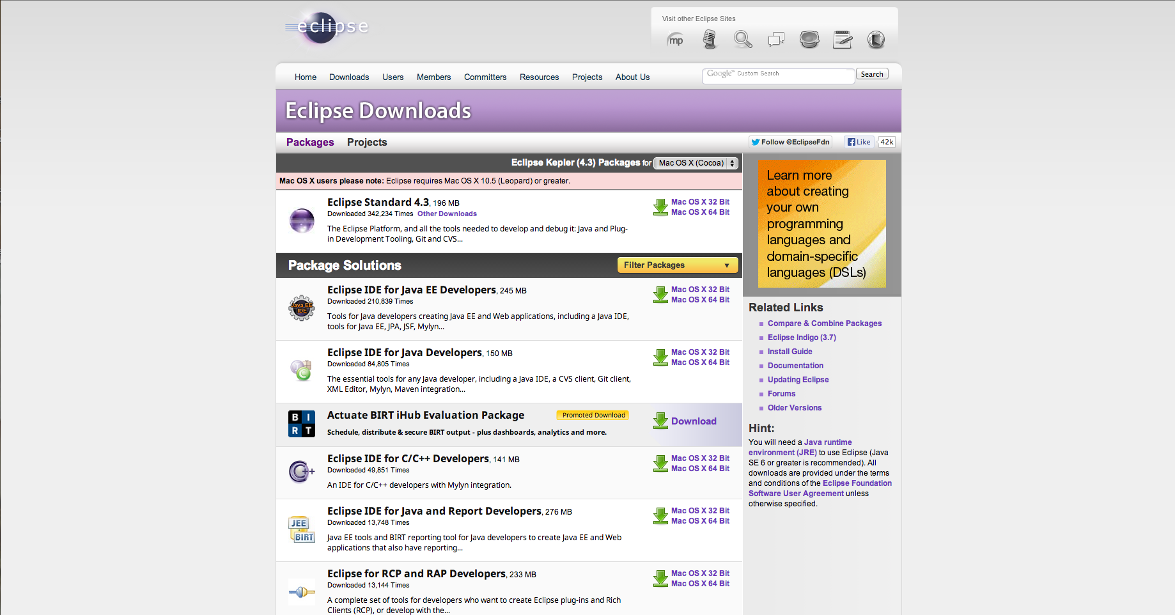
Task: Open the Planet Eclipse globe icon
Action: click(809, 40)
